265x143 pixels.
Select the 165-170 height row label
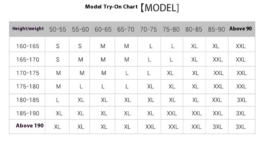pos(28,59)
